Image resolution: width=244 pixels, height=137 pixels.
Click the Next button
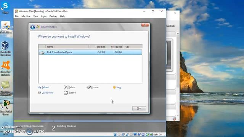pyautogui.click(x=139, y=108)
